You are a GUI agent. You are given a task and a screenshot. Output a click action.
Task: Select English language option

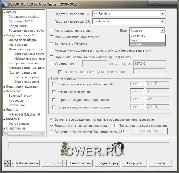tap(147, 40)
